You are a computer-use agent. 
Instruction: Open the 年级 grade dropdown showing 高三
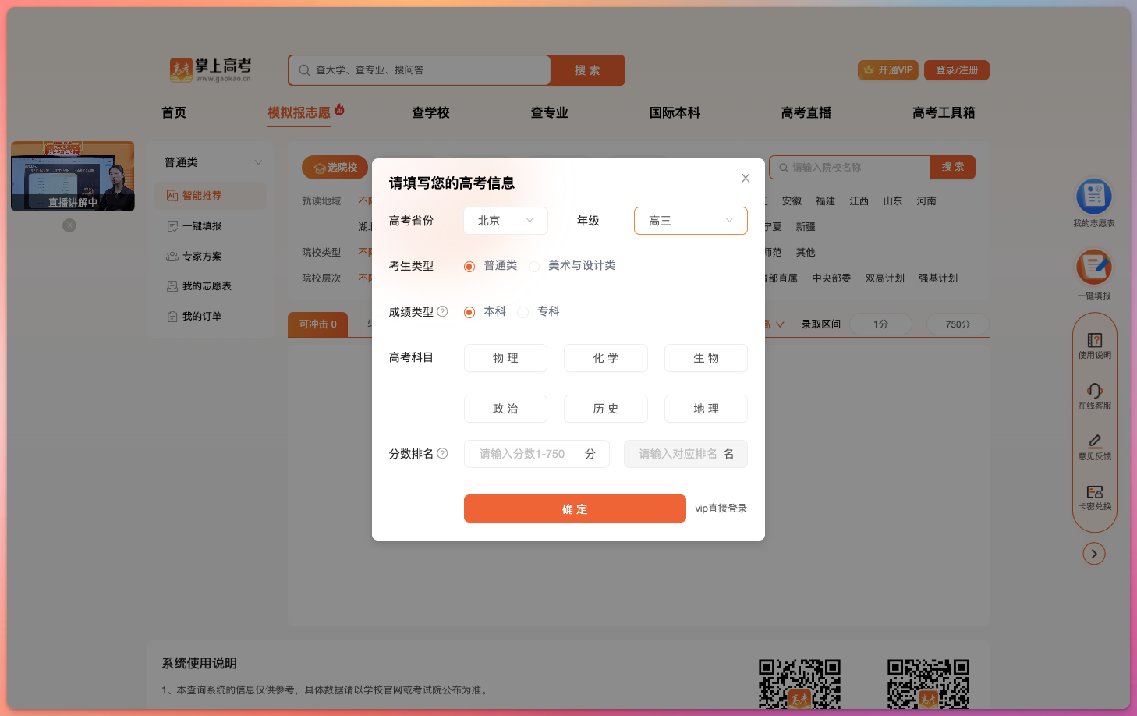click(x=690, y=221)
